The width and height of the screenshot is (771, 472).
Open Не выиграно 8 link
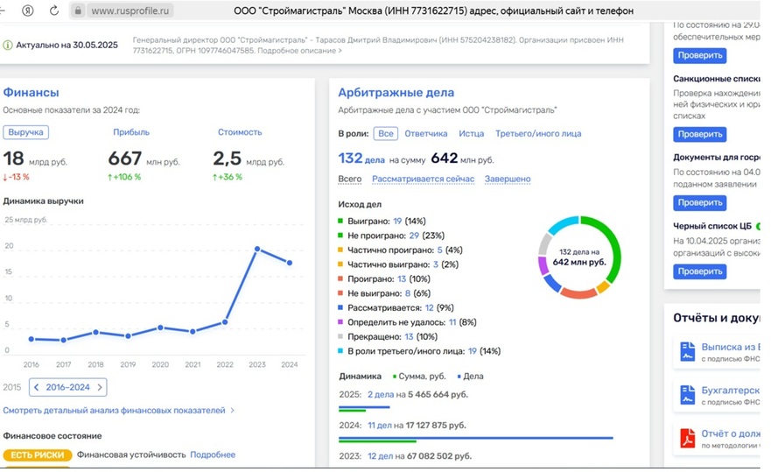pyautogui.click(x=408, y=294)
